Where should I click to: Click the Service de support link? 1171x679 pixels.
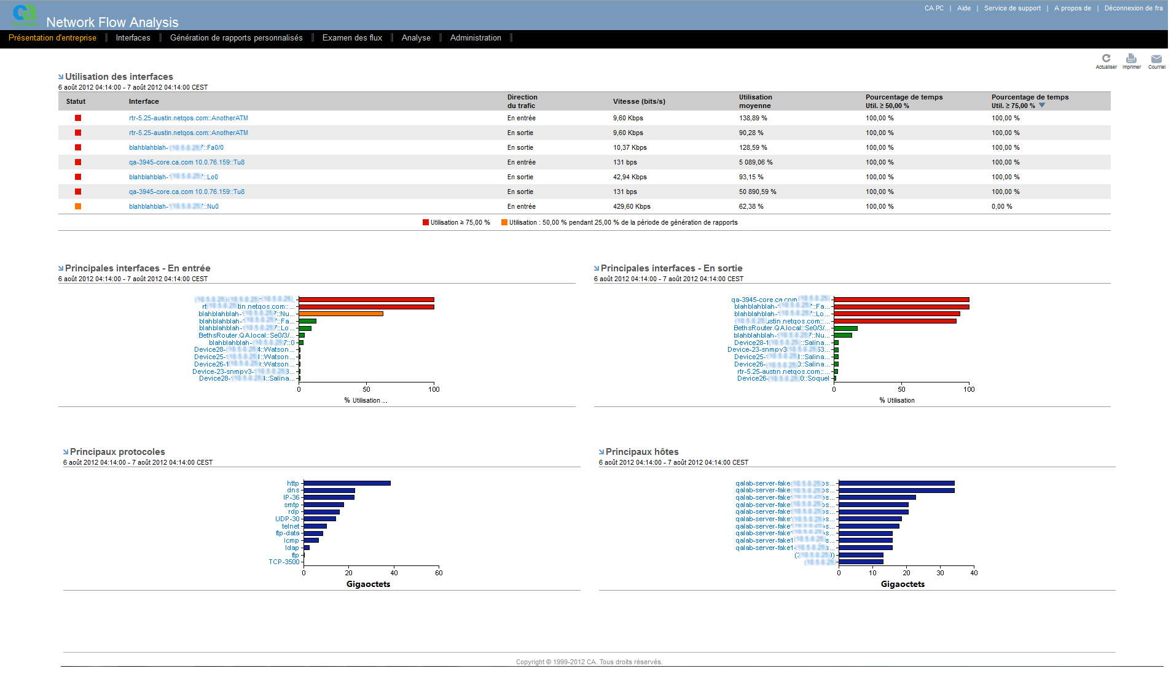pyautogui.click(x=1012, y=9)
